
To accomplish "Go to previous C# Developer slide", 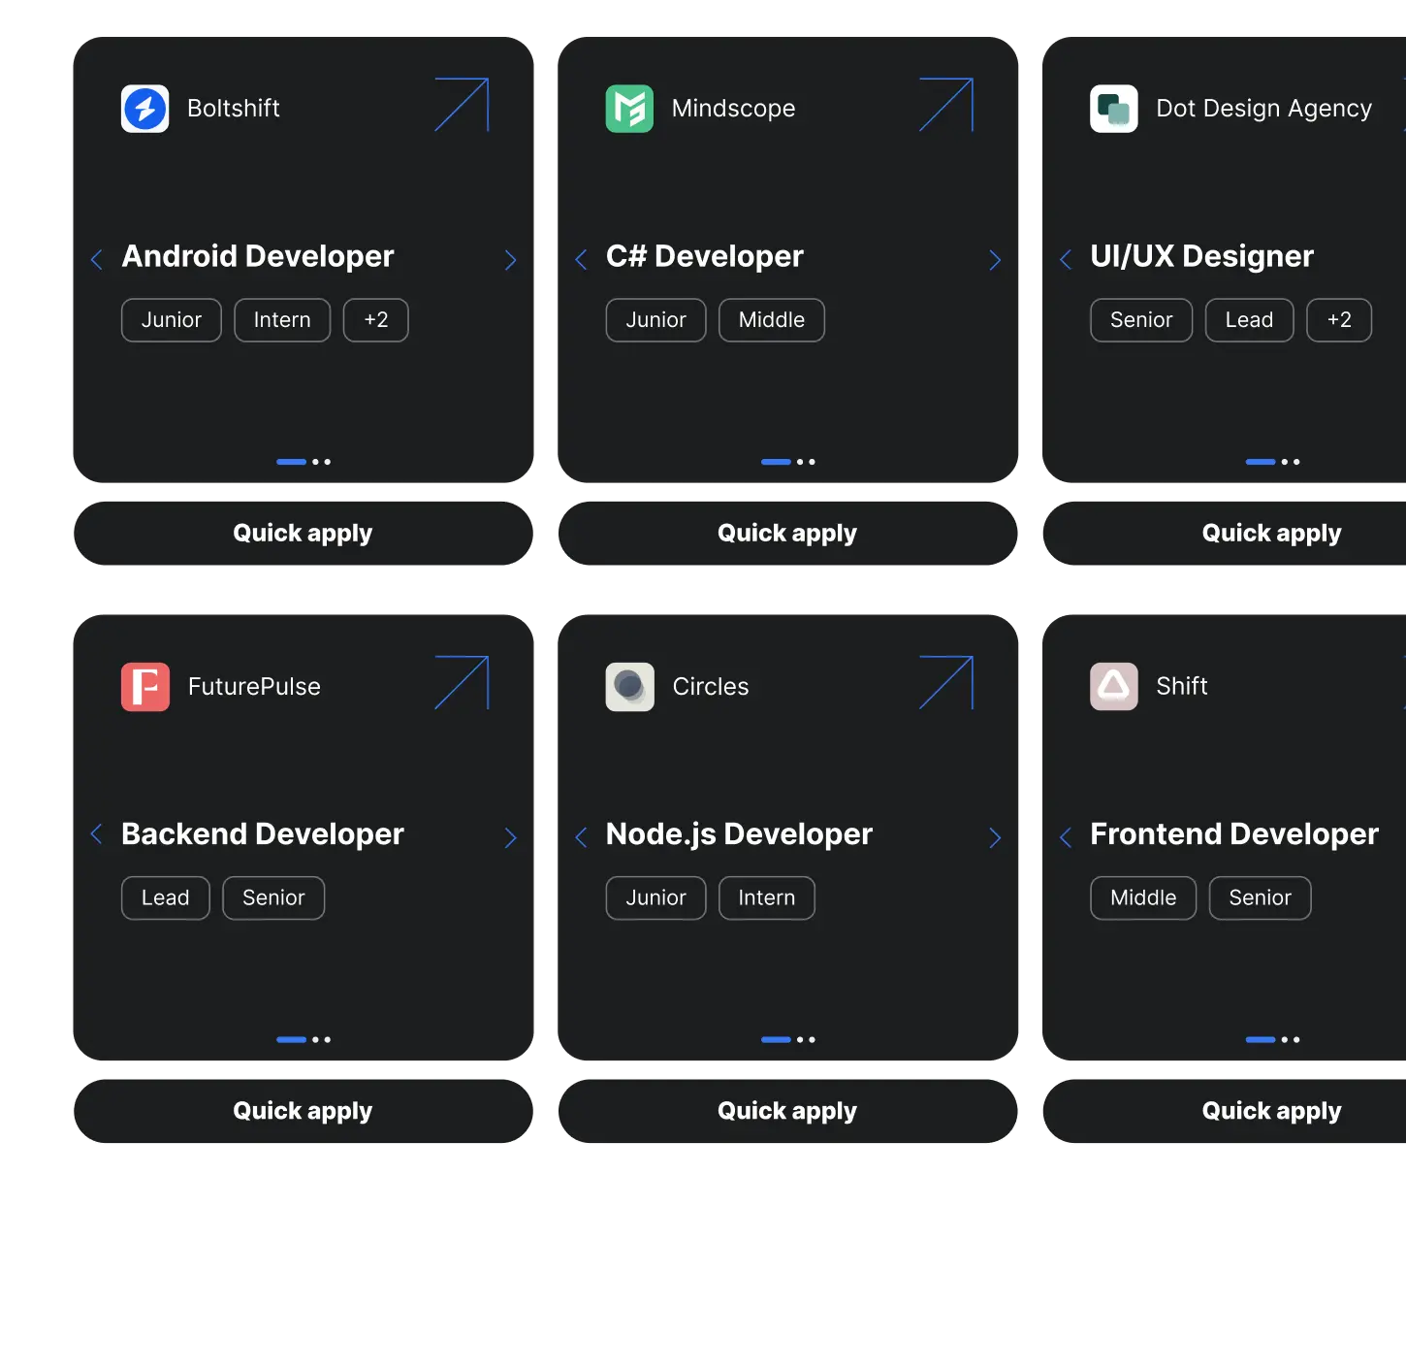I will pyautogui.click(x=581, y=260).
